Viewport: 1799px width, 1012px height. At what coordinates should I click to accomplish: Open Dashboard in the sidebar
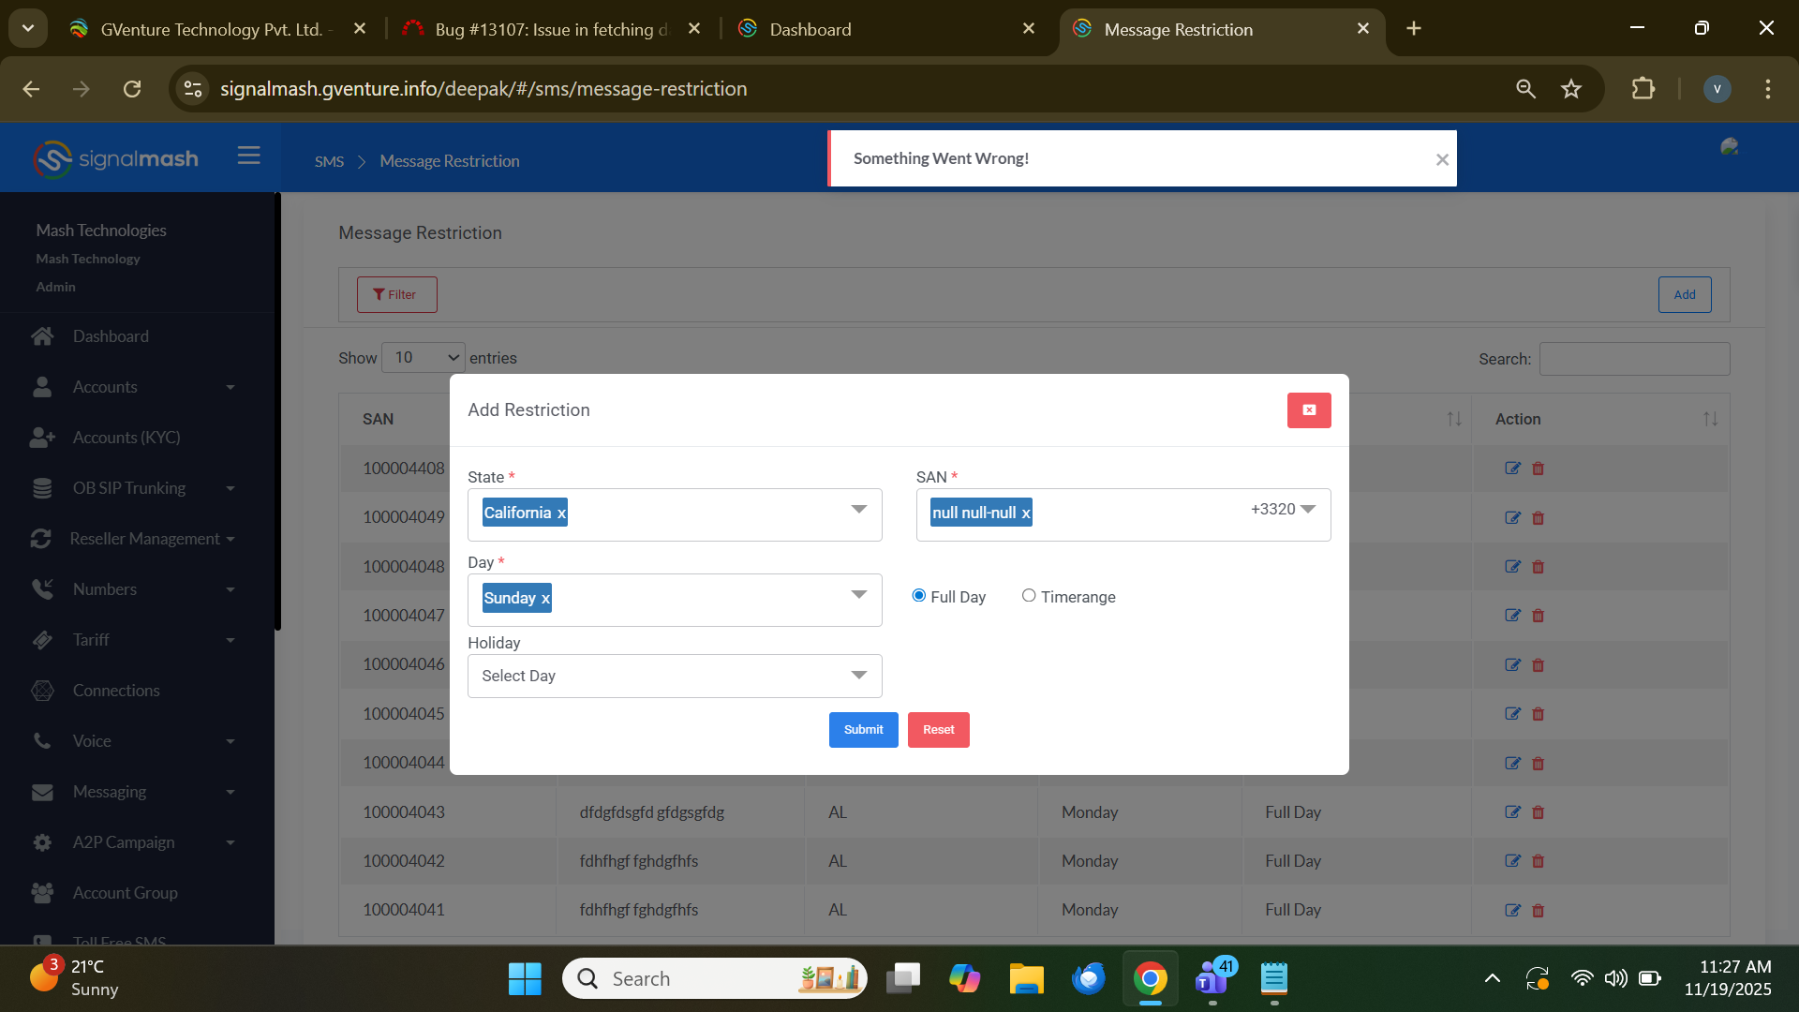point(111,336)
